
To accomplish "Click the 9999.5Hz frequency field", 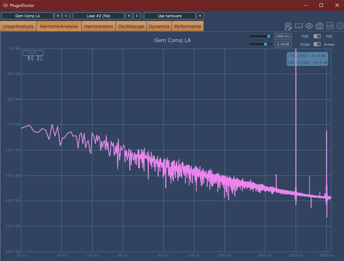I will (x=283, y=36).
